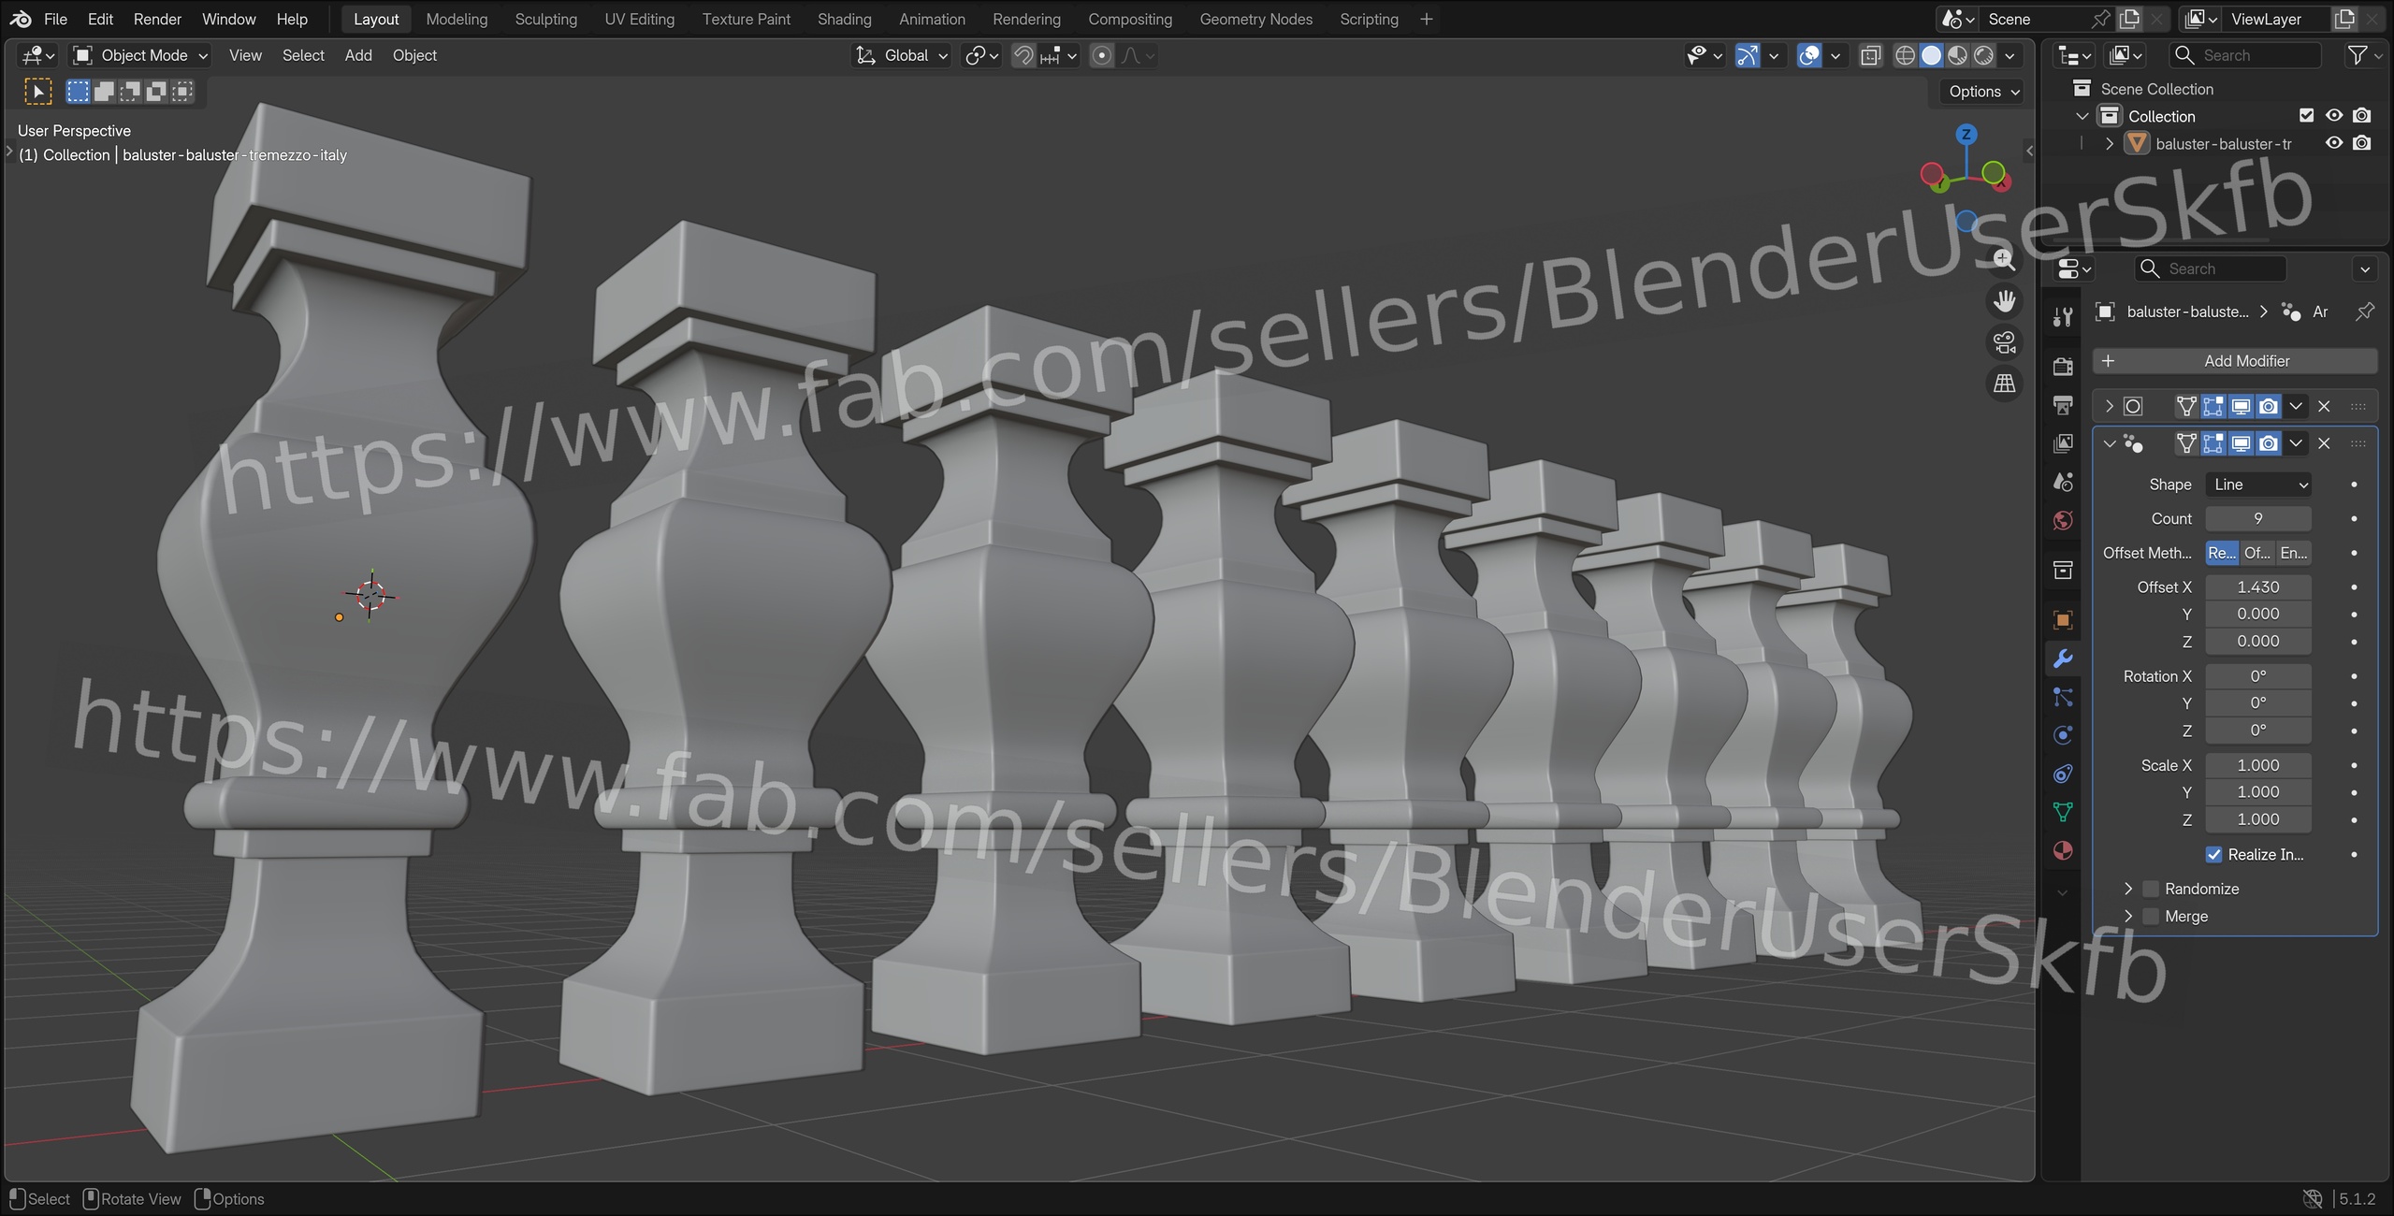This screenshot has width=2394, height=1216.
Task: Open the Tool properties tab (wrench-screwdriver icon)
Action: point(2062,317)
